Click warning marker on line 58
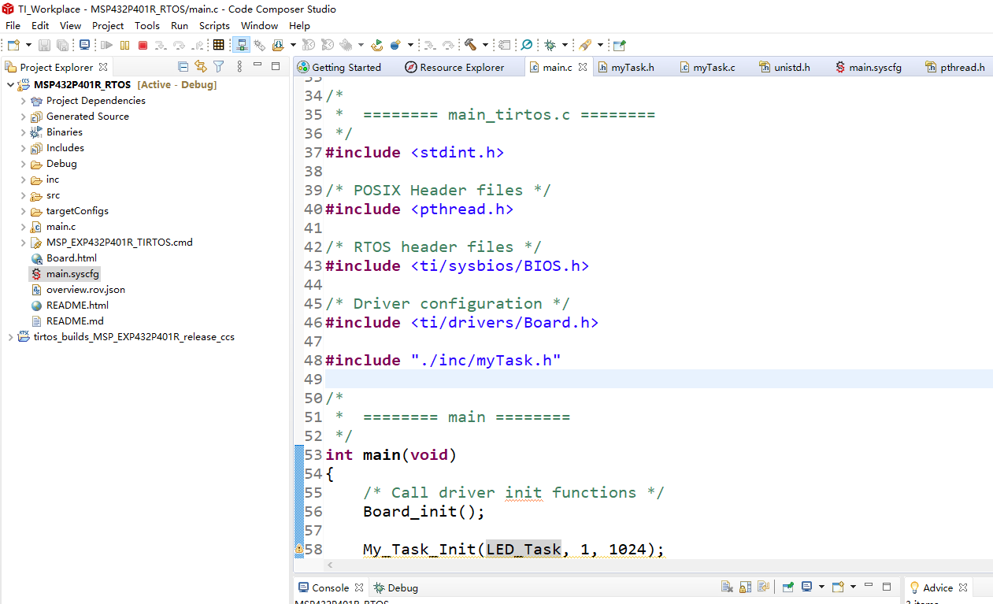Image resolution: width=993 pixels, height=604 pixels. click(299, 550)
